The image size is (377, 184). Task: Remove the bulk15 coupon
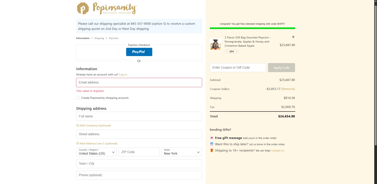tap(288, 89)
